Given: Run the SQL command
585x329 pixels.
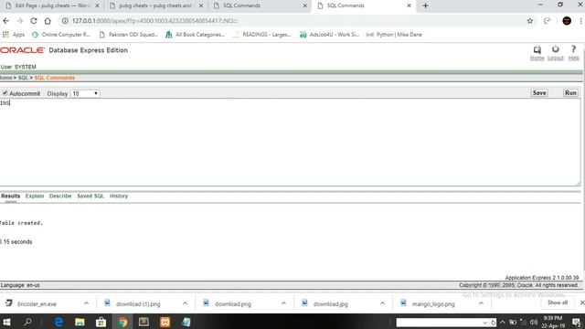Looking at the screenshot, I should coord(570,93).
